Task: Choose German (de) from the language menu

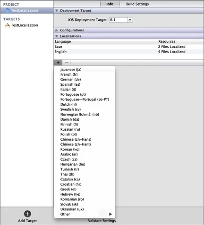Action: tap(85, 80)
